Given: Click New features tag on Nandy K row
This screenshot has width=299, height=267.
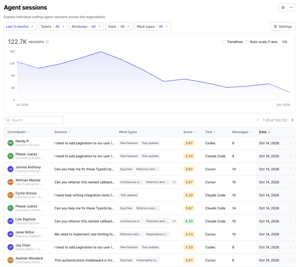Looking at the screenshot, I should click(x=129, y=143).
